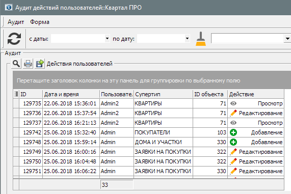Click the footer record count '33'

(x=117, y=185)
